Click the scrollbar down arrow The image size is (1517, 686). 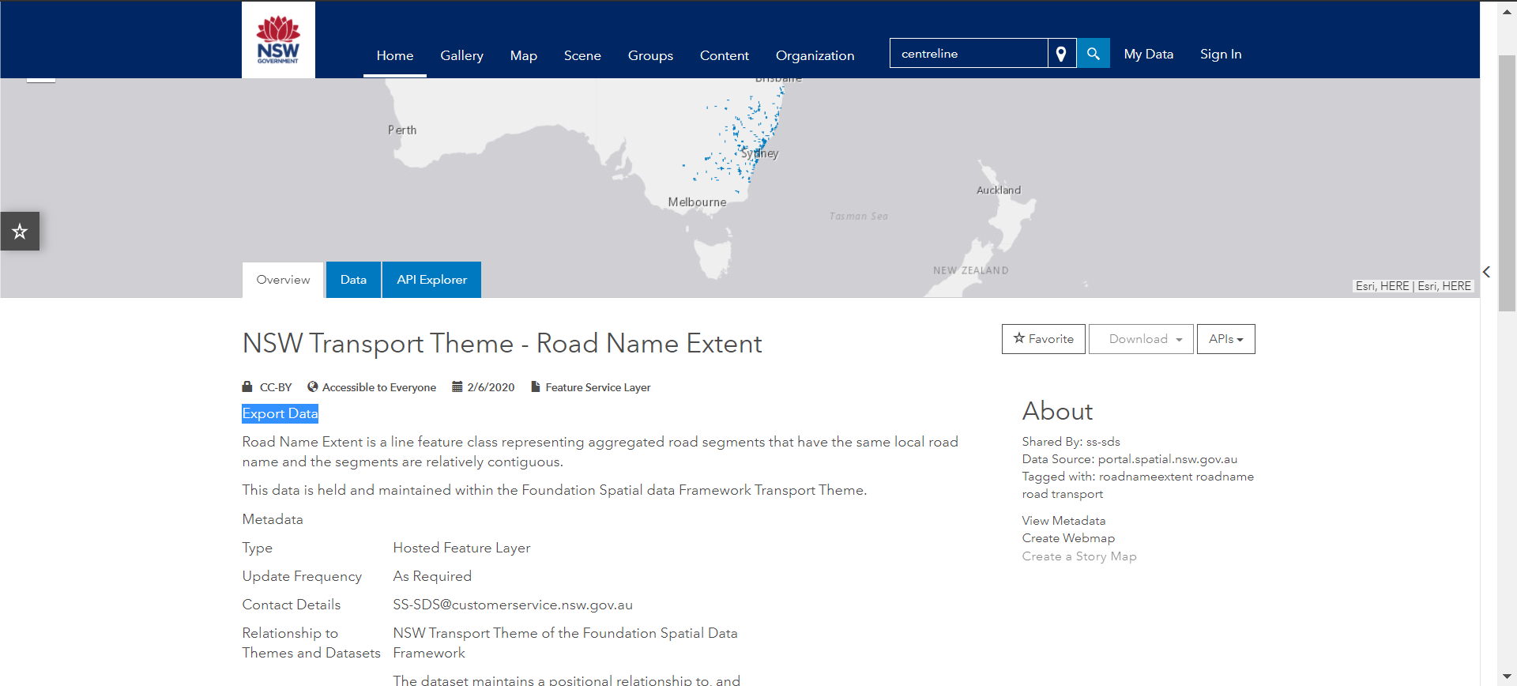pos(1507,677)
